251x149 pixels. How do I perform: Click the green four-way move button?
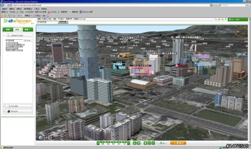(x=149, y=143)
